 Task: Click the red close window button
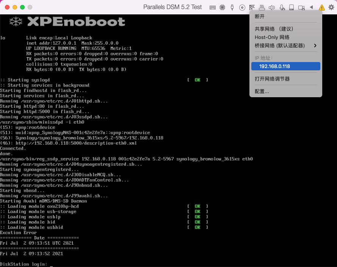(7, 7)
